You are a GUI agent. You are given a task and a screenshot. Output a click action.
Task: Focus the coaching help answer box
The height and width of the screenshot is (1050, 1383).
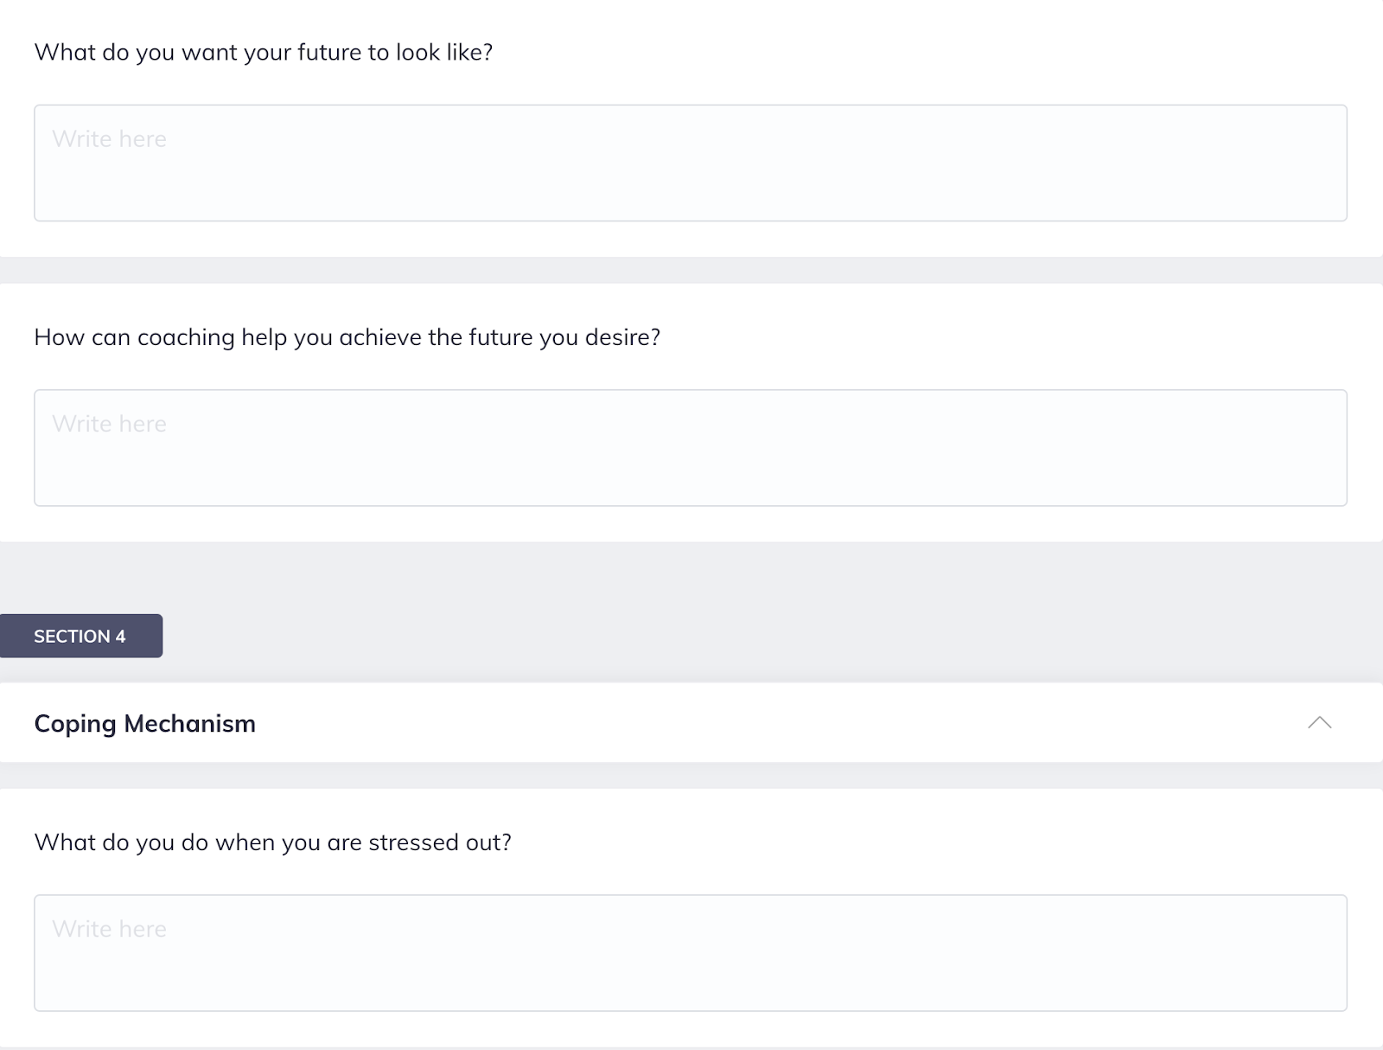coord(690,448)
